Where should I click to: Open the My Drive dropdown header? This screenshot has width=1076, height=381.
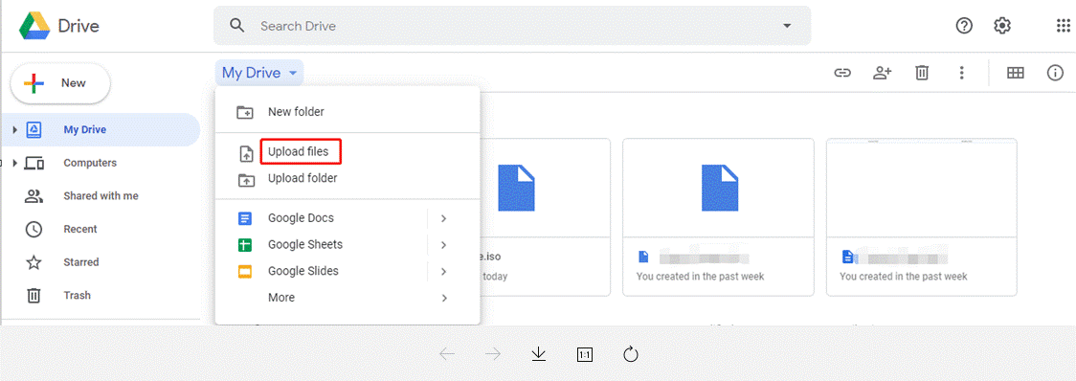click(259, 73)
